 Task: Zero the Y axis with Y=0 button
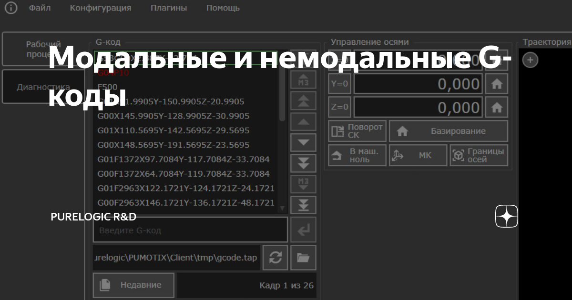(x=339, y=84)
